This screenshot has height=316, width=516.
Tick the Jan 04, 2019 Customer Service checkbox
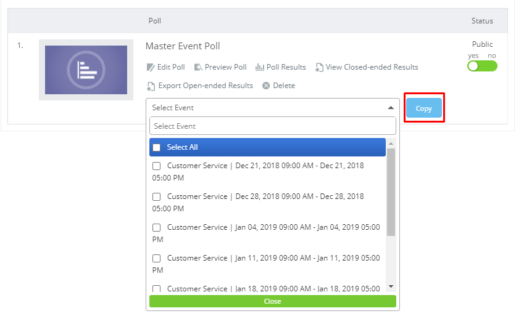(x=157, y=227)
